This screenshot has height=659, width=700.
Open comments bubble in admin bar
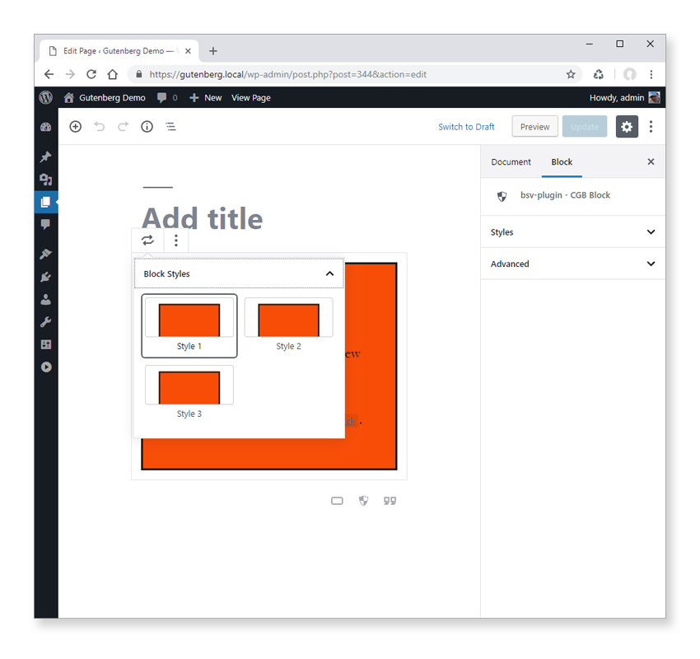pos(167,97)
